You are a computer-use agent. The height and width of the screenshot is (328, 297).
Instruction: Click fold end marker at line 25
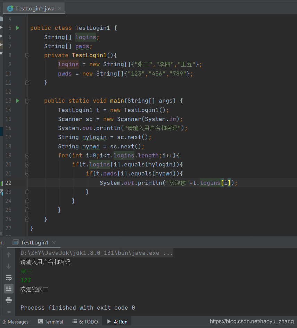pos(27,210)
